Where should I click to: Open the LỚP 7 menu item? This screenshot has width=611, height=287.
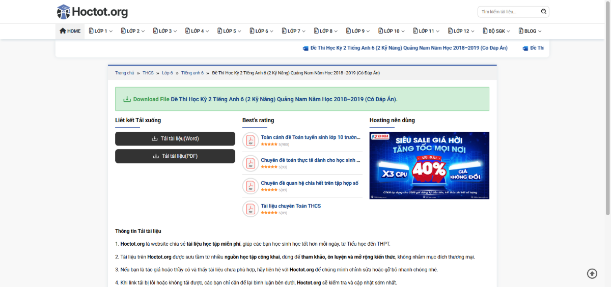tap(294, 31)
